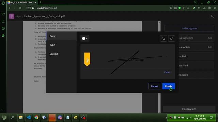Open sidebar settings gear icon
218x122 pixels.
tap(3, 36)
